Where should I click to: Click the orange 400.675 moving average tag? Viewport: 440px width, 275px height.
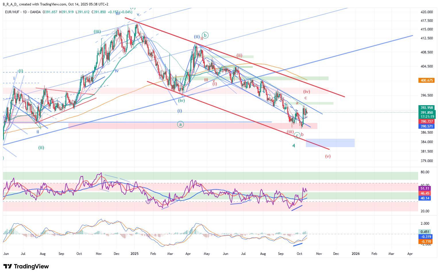(x=426, y=80)
